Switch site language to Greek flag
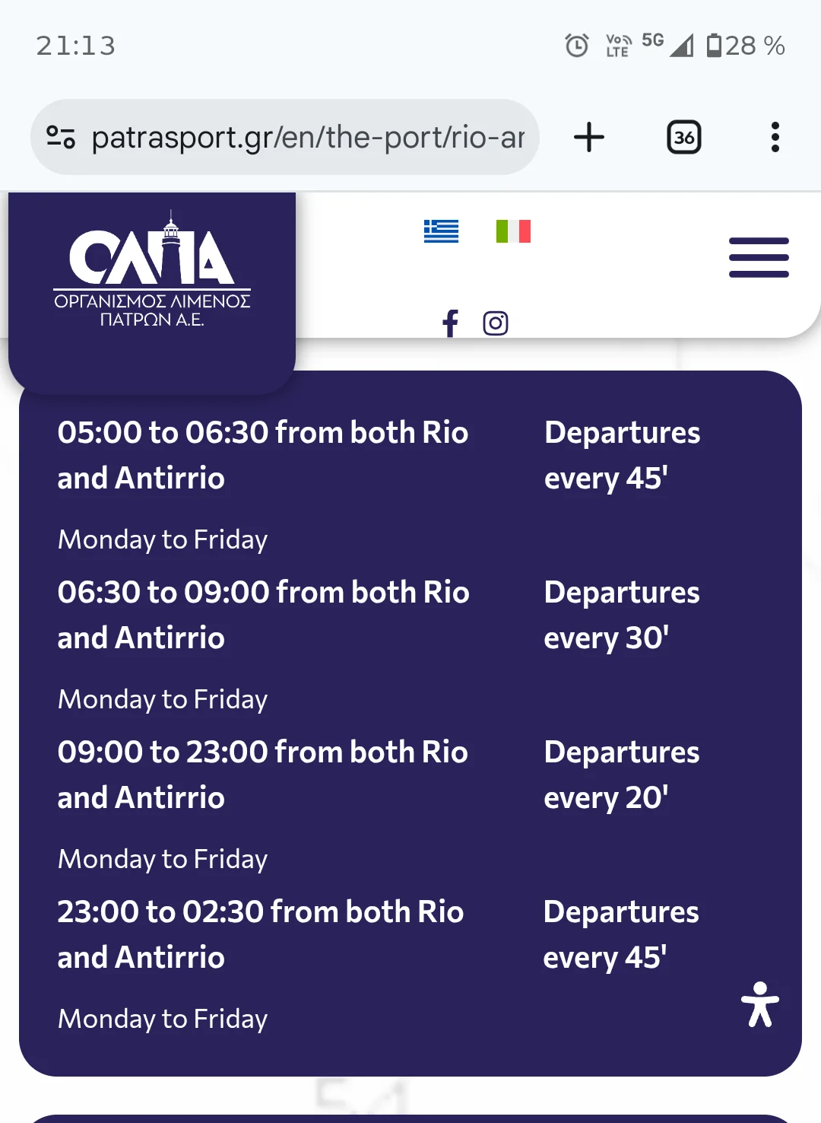The width and height of the screenshot is (821, 1123). [x=441, y=231]
